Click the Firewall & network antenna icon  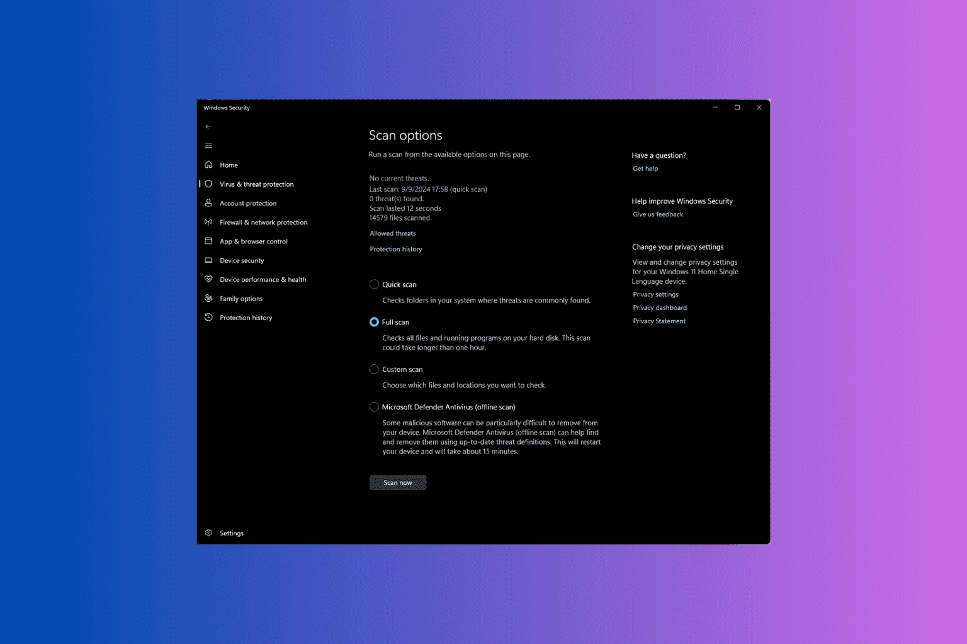point(208,222)
